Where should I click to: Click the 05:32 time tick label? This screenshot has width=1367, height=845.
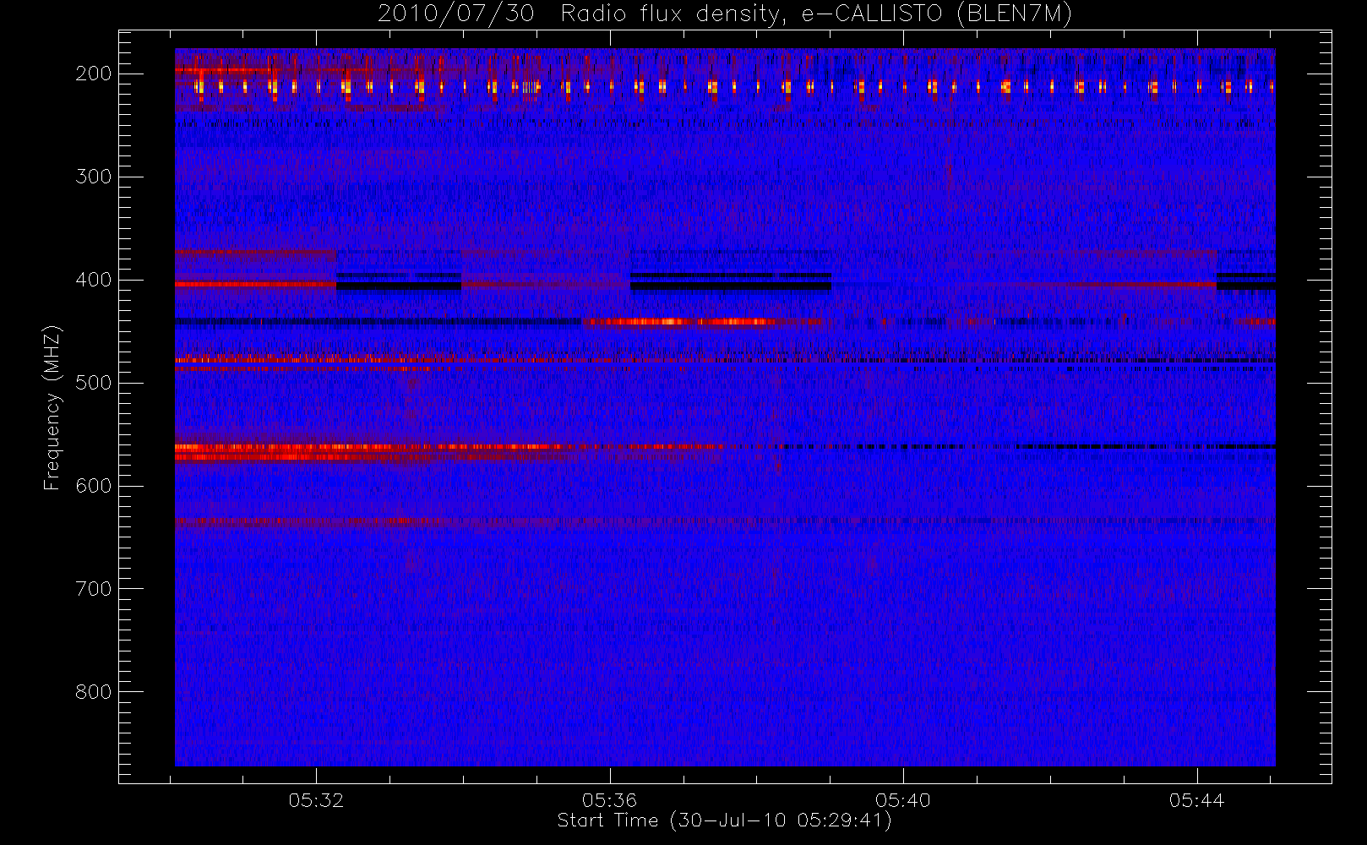click(316, 800)
